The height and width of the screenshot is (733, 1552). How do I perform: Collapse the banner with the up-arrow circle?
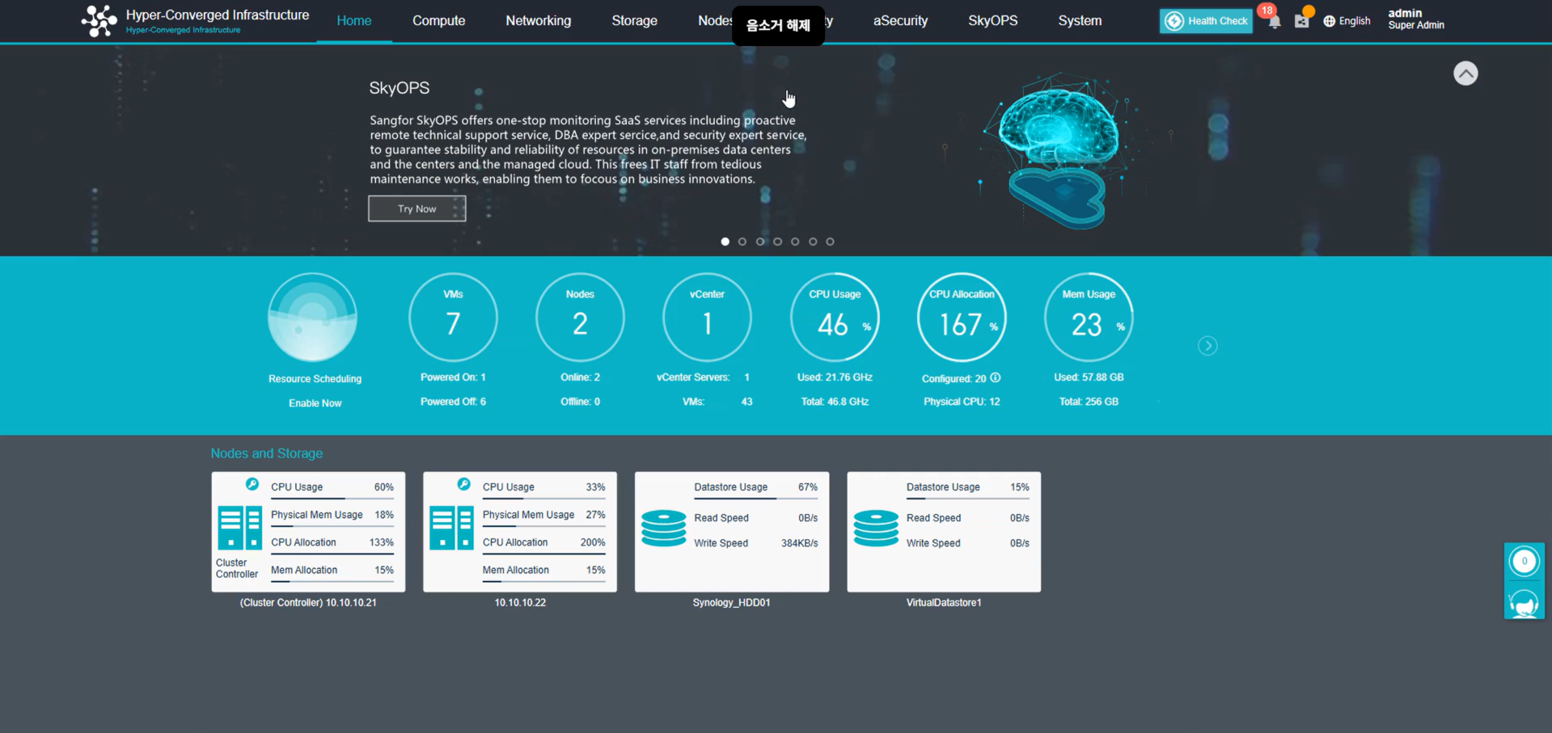pos(1465,74)
